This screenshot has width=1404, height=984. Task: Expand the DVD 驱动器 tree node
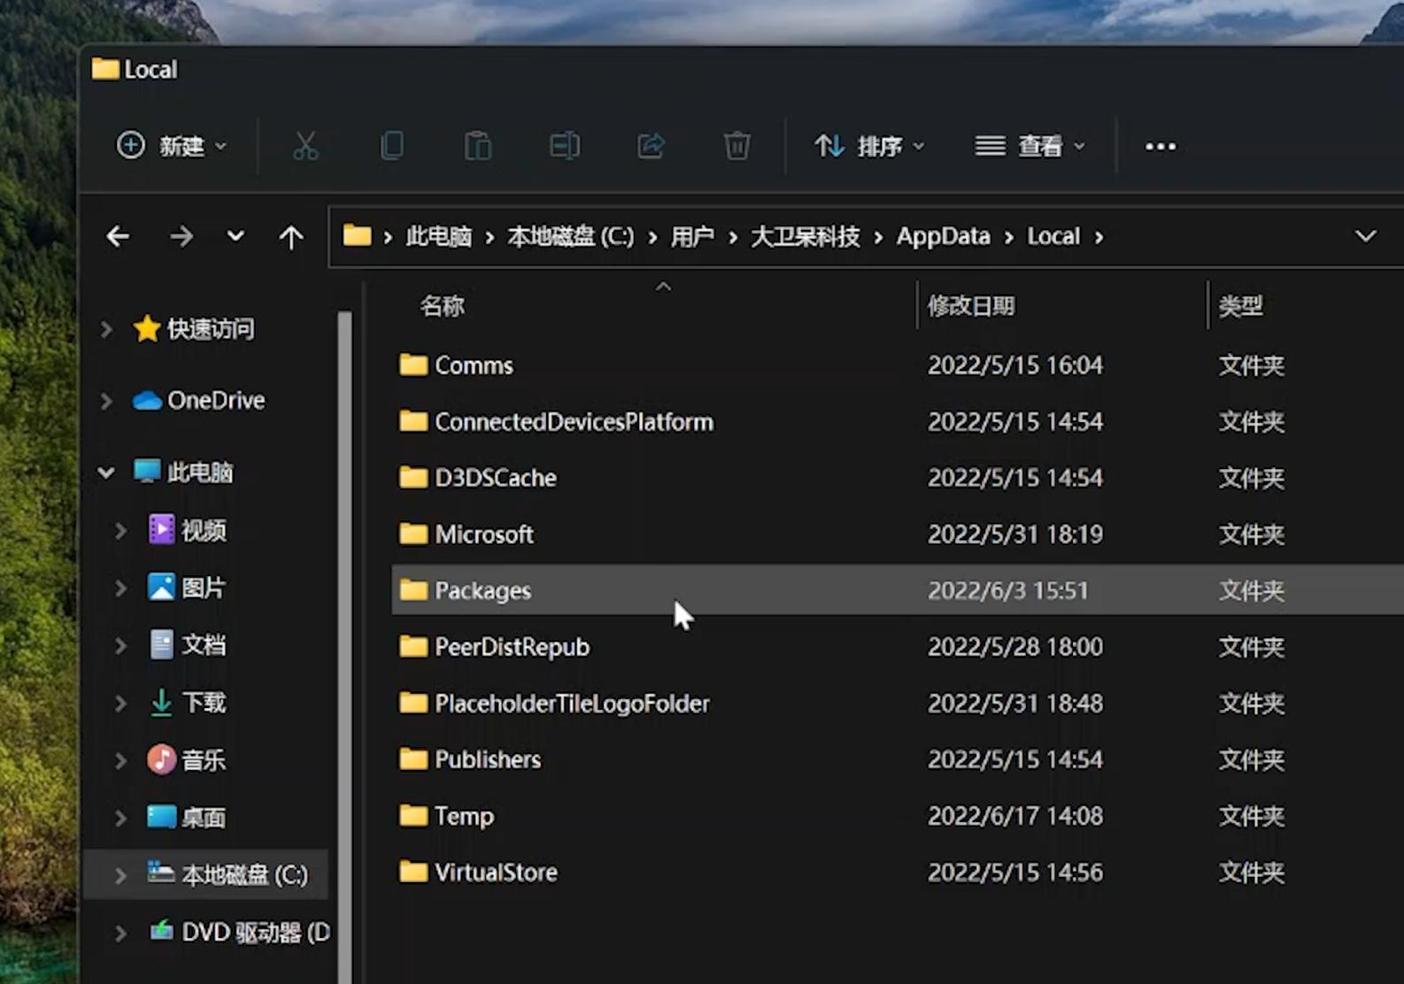[120, 933]
